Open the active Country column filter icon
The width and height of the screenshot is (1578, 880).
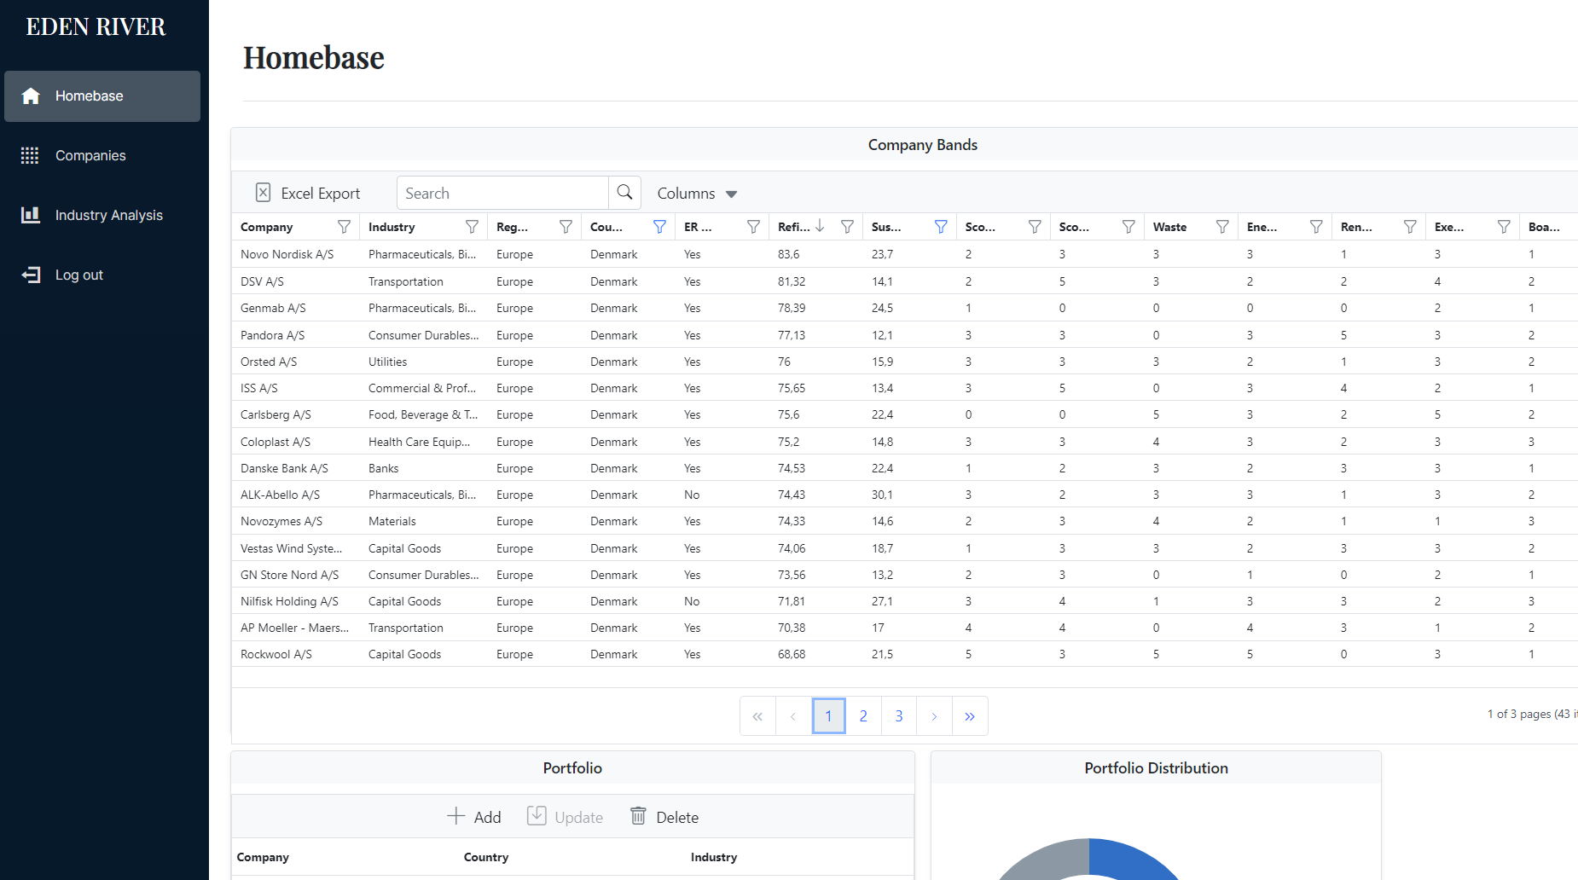tap(659, 227)
